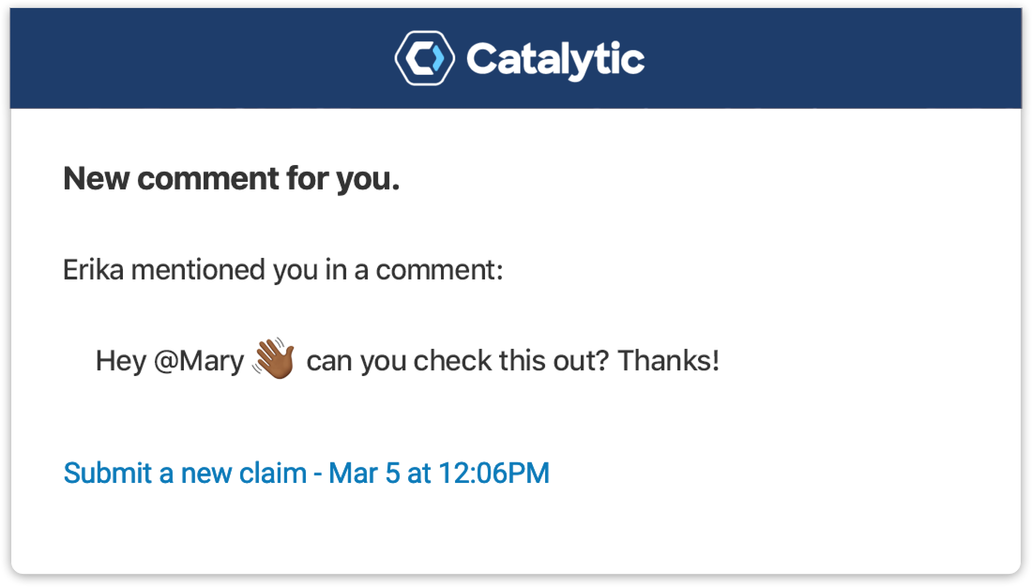Click the blue chevron inside the logo
Screen dimensions: 1032x587
pyautogui.click(x=437, y=58)
